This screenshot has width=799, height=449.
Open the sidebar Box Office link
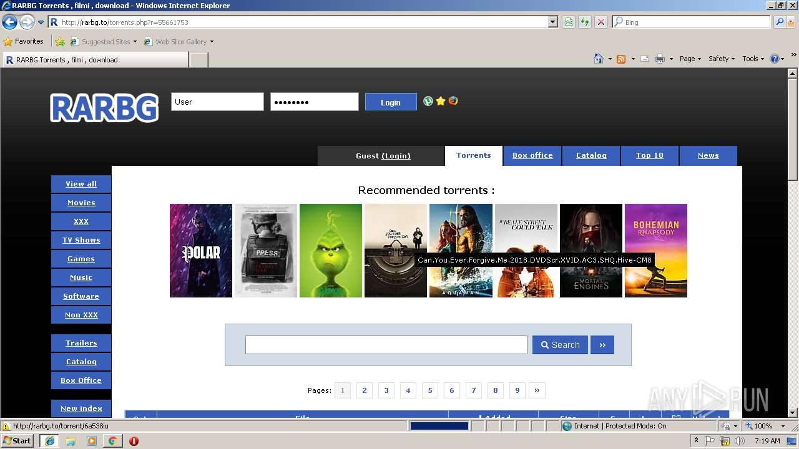81,380
